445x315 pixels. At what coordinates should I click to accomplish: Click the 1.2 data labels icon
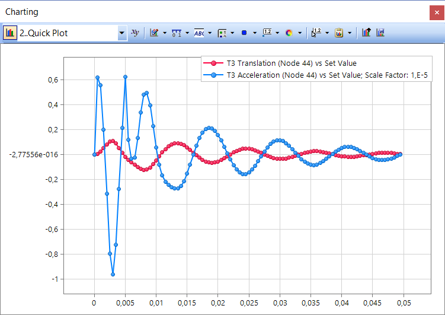coord(267,33)
